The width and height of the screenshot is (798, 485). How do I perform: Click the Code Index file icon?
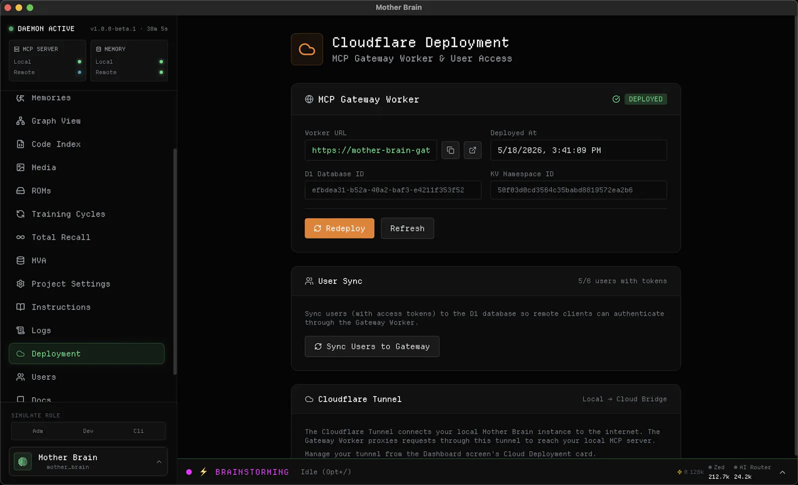(20, 144)
